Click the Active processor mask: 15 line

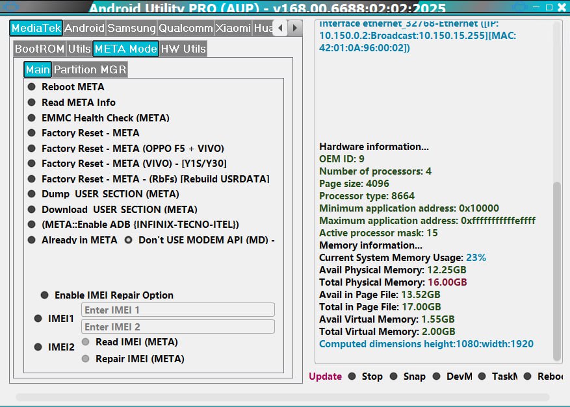coord(378,233)
